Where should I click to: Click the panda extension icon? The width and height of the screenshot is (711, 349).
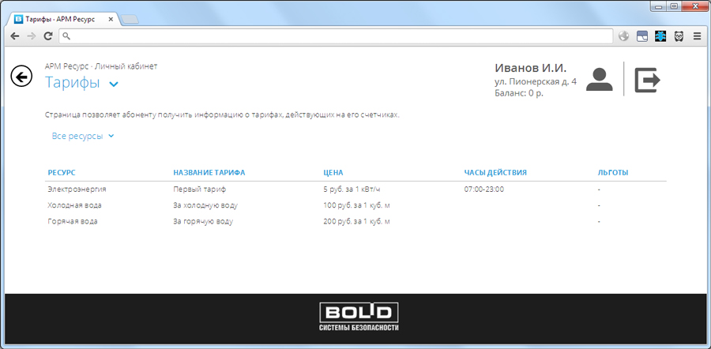(x=679, y=36)
